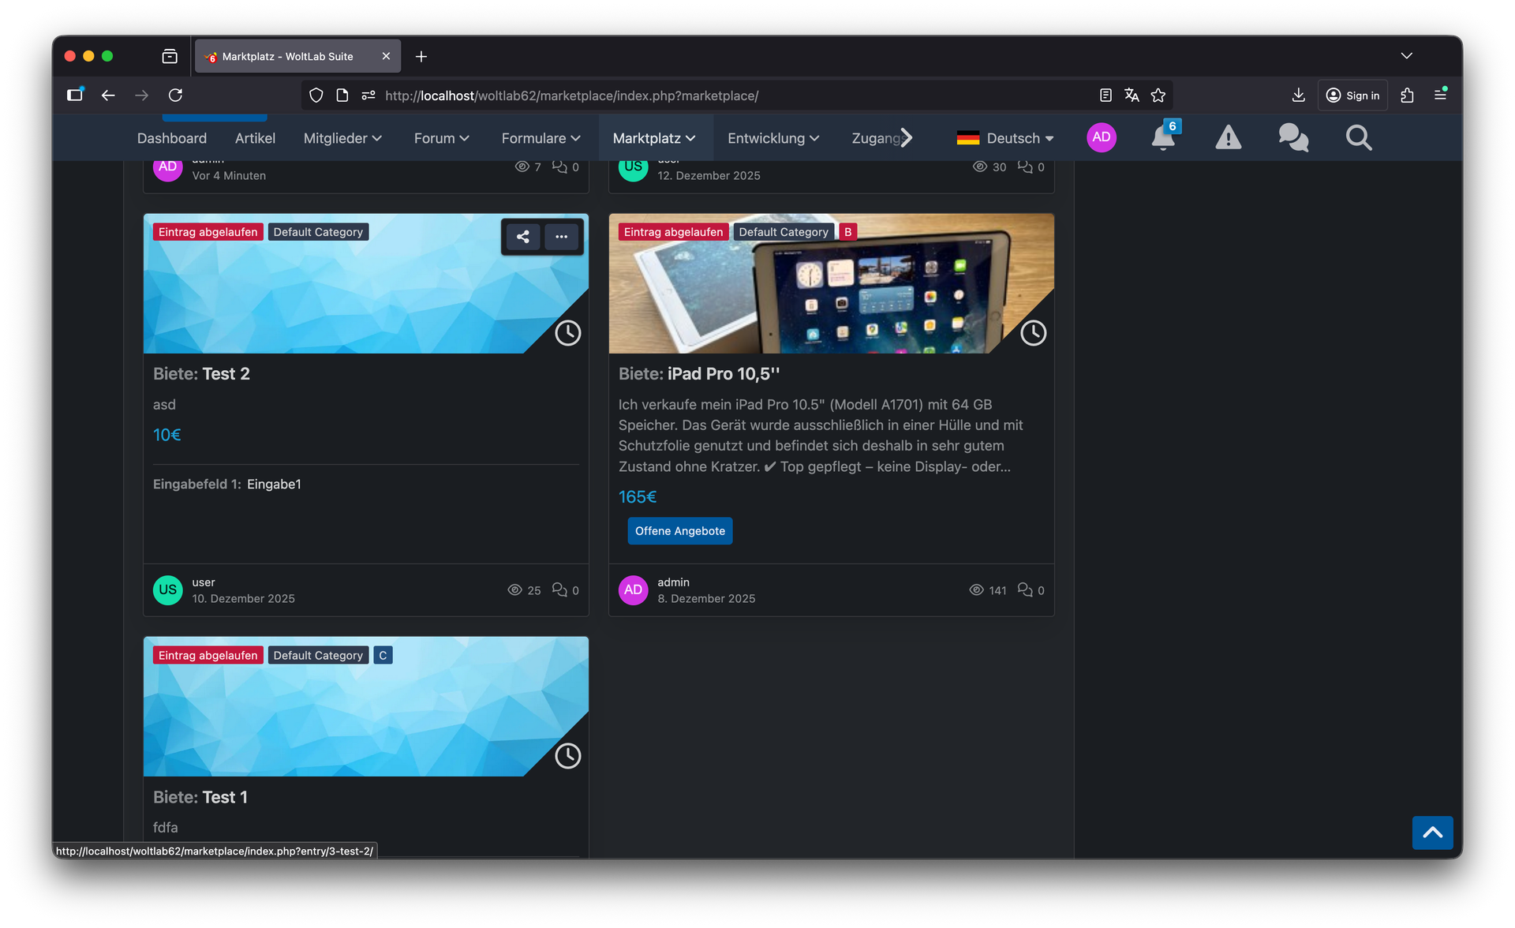Viewport: 1515px width, 928px height.
Task: Click the moderation warning triangle icon
Action: pyautogui.click(x=1228, y=138)
